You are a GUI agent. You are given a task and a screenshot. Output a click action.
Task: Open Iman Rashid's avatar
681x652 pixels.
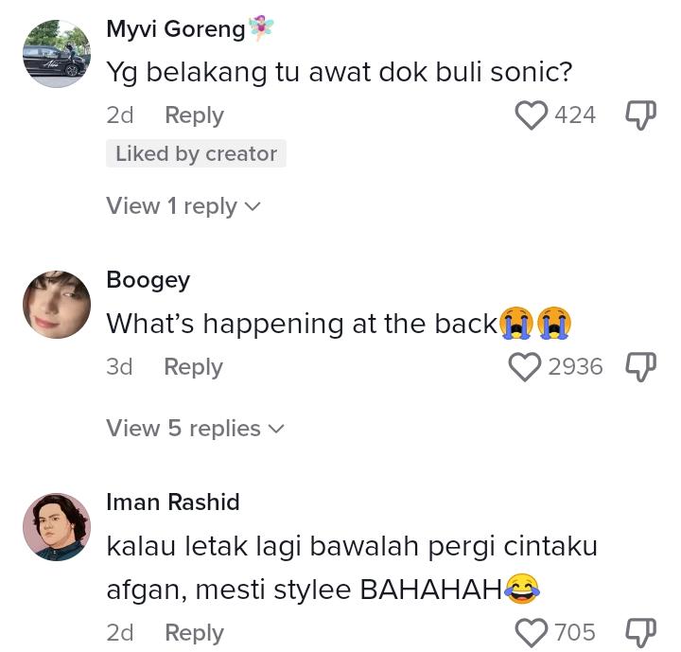click(57, 527)
